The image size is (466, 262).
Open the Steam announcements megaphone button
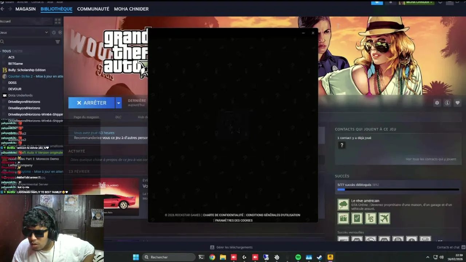(377, 2)
